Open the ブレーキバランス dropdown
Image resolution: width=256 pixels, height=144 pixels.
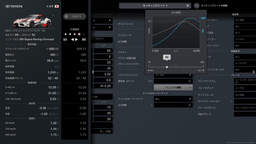pyautogui.click(x=245, y=108)
